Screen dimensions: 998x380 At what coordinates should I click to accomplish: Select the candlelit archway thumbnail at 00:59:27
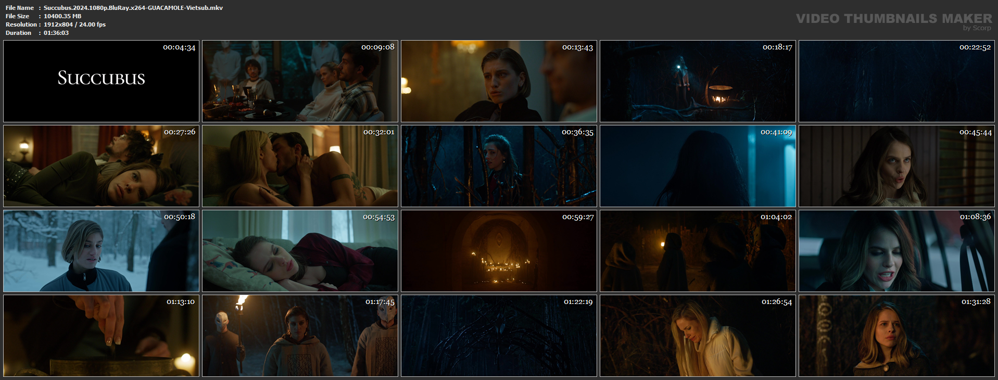click(x=499, y=251)
